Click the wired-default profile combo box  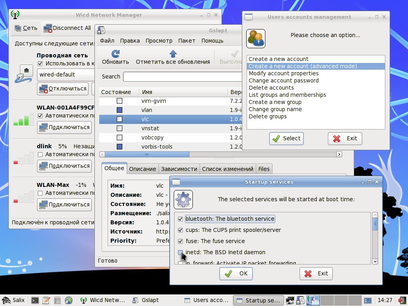tap(66, 75)
